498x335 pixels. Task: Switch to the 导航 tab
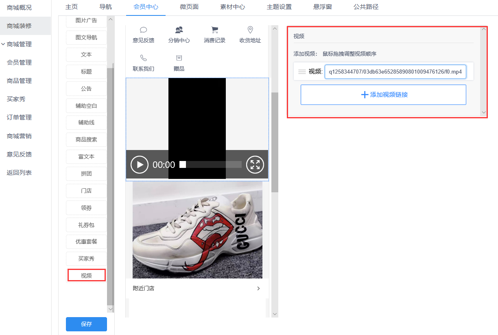coord(106,7)
